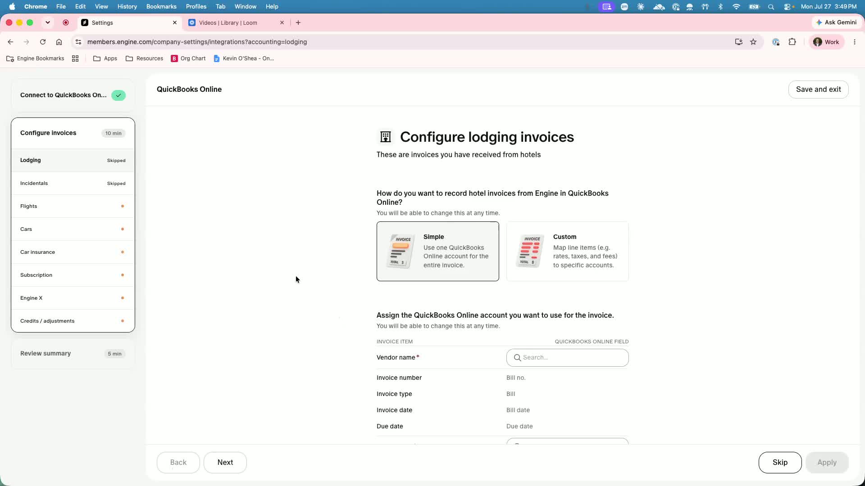
Task: Click the Skip button
Action: (x=780, y=463)
